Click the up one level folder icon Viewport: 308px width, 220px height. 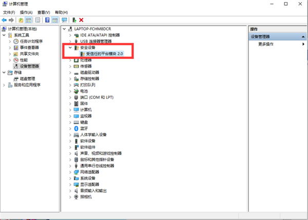coord(21,20)
